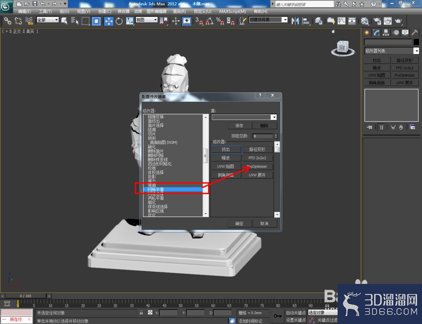The image size is (422, 324).
Task: Switch to Utilities hammer panel tab
Action: (415, 33)
